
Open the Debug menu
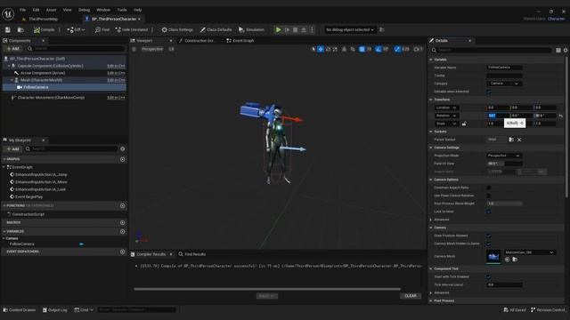coord(84,10)
